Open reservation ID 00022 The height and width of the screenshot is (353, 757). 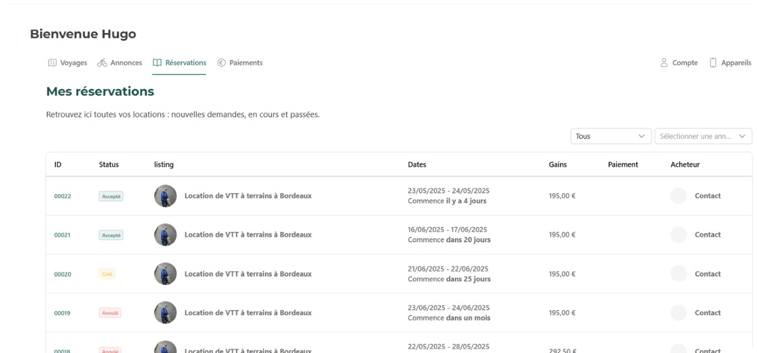click(63, 196)
